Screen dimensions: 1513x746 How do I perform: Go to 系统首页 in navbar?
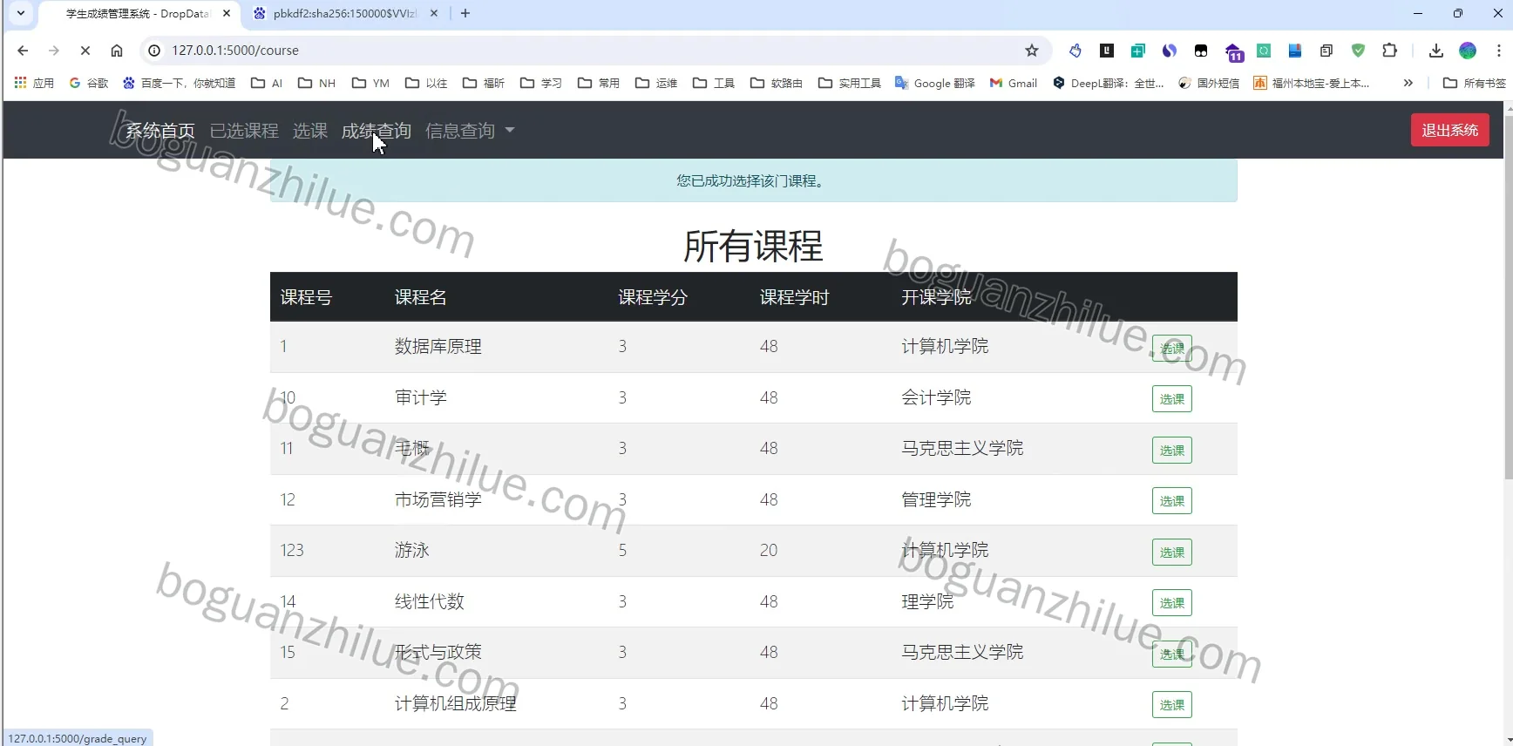click(160, 131)
